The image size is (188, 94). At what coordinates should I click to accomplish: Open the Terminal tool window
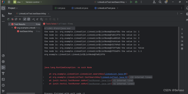[x=3, y=79]
